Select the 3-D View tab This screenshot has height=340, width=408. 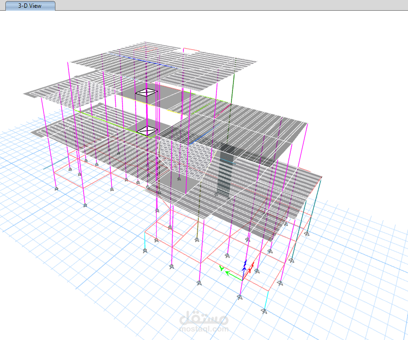[30, 6]
